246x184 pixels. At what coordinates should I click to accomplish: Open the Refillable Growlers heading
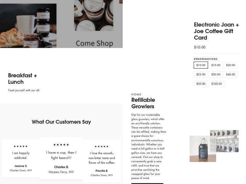tap(143, 103)
